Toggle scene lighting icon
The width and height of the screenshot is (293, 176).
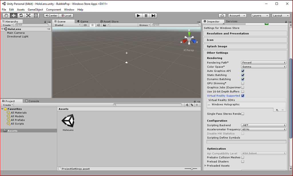pos(92,25)
